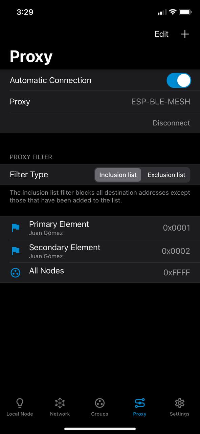This screenshot has width=200, height=434.
Task: Enter Edit mode for the filter list
Action: [x=161, y=34]
